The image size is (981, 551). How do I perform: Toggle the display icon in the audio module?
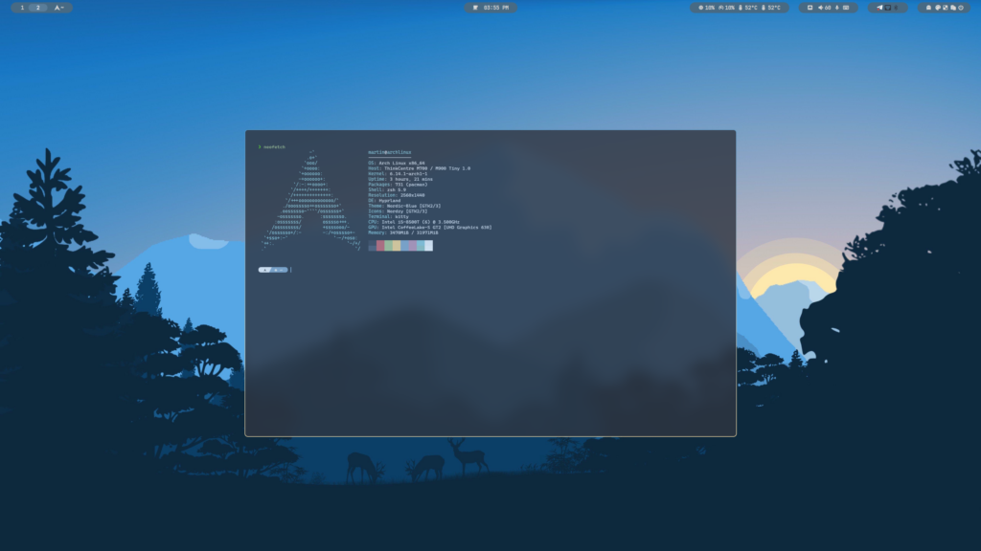click(x=810, y=7)
